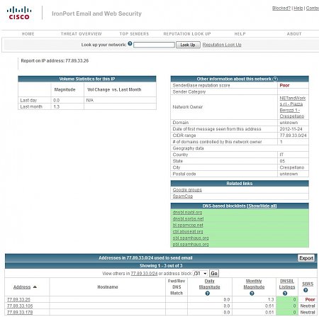319x317 pixels.
Task: Focus the network lookup input field
Action: 154,45
